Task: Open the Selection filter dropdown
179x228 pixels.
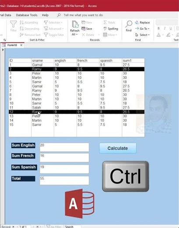Action: pyautogui.click(x=53, y=22)
